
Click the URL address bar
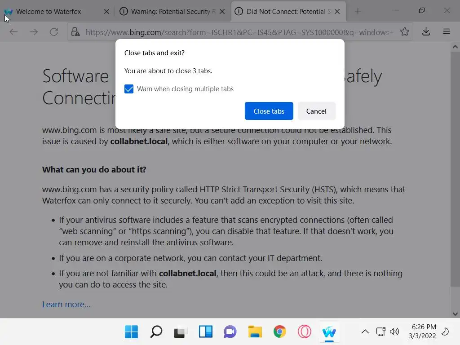238,32
